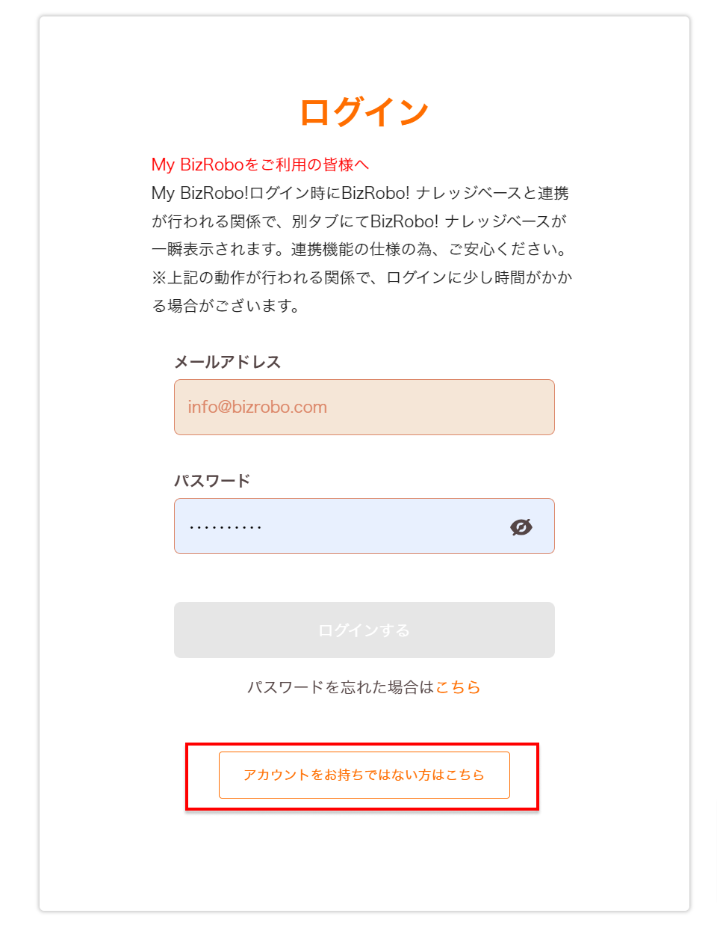Select the red-highlighted signup button

[x=364, y=775]
